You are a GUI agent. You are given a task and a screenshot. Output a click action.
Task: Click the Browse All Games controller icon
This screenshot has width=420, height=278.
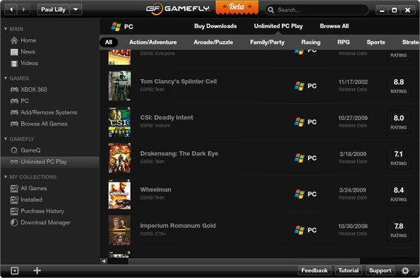coord(14,123)
